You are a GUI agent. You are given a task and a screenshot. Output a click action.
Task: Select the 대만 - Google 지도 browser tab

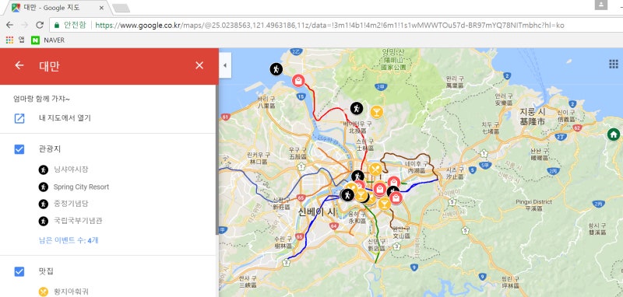[58, 8]
